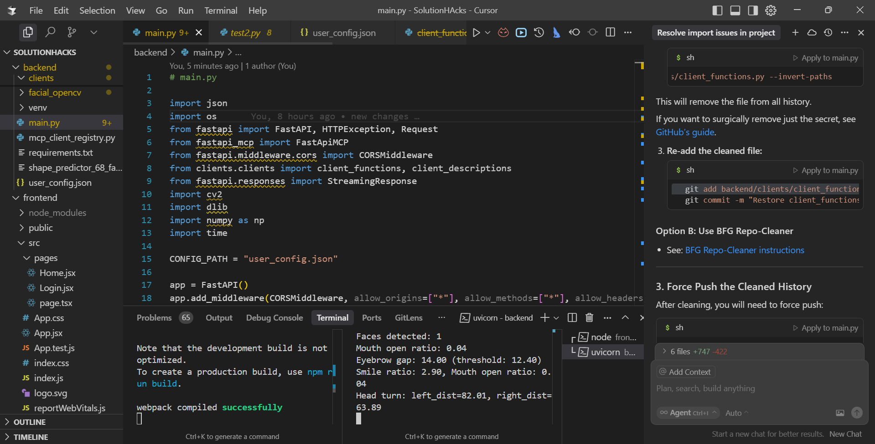Click the Run Python File play icon
This screenshot has width=875, height=444.
point(476,32)
